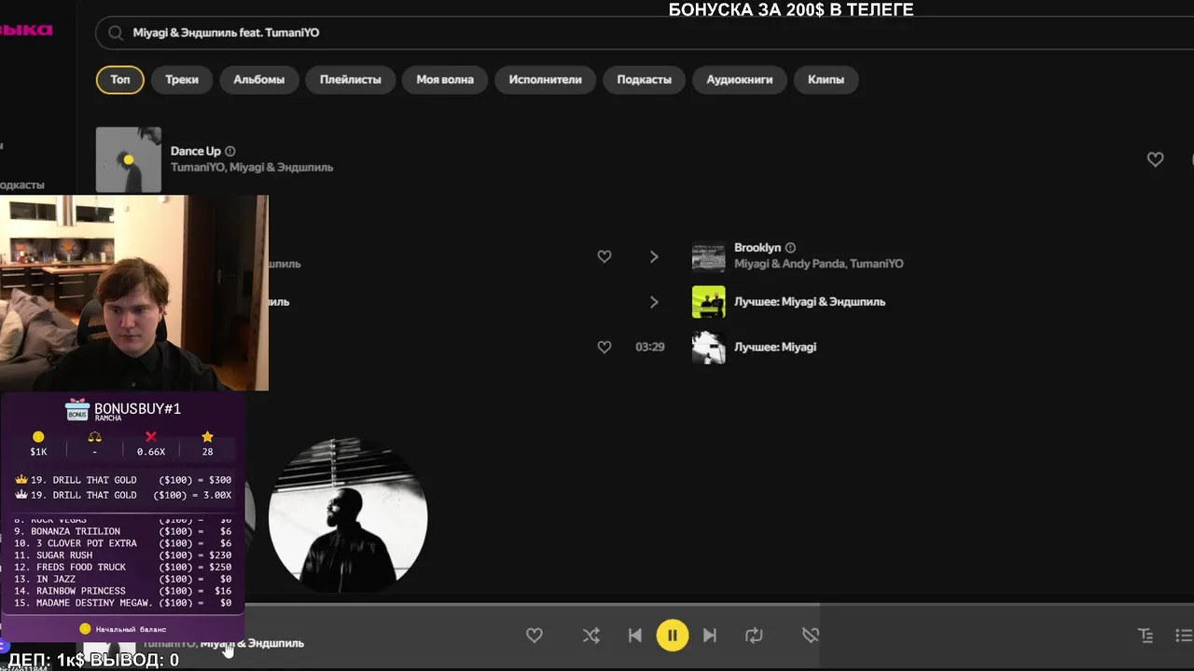Click the FREDS FOOD TRUCK row
The height and width of the screenshot is (671, 1194).
[x=122, y=568]
